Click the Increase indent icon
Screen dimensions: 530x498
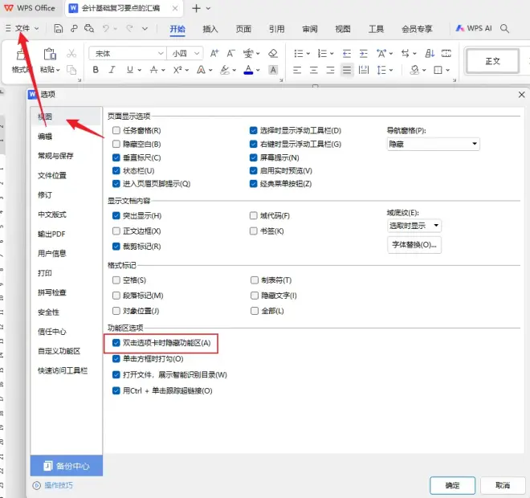click(363, 54)
